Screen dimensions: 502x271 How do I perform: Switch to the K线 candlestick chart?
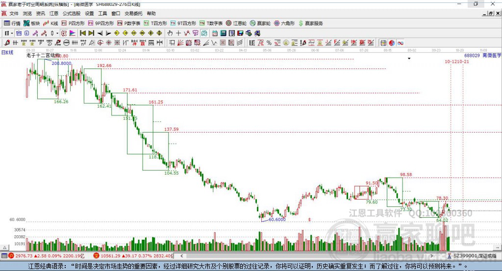pyautogui.click(x=50, y=23)
